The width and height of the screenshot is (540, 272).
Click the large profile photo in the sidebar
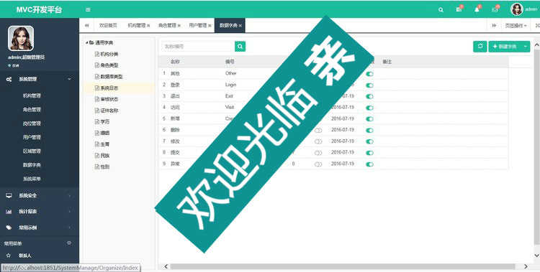21,39
